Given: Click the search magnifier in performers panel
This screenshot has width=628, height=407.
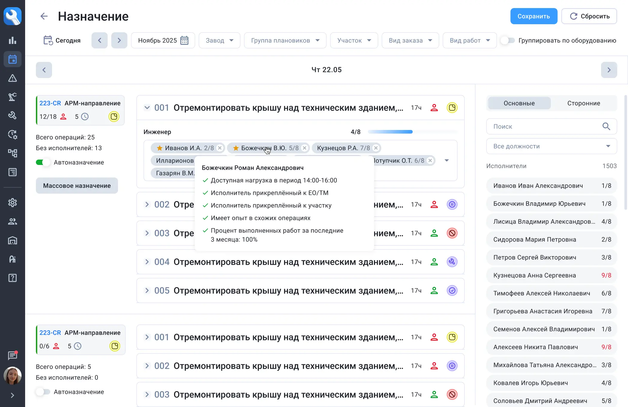Looking at the screenshot, I should click(606, 126).
